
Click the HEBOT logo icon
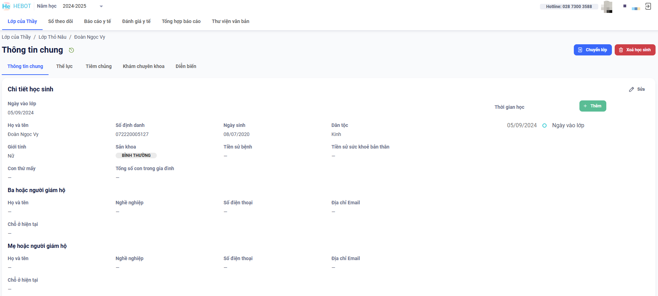6,6
